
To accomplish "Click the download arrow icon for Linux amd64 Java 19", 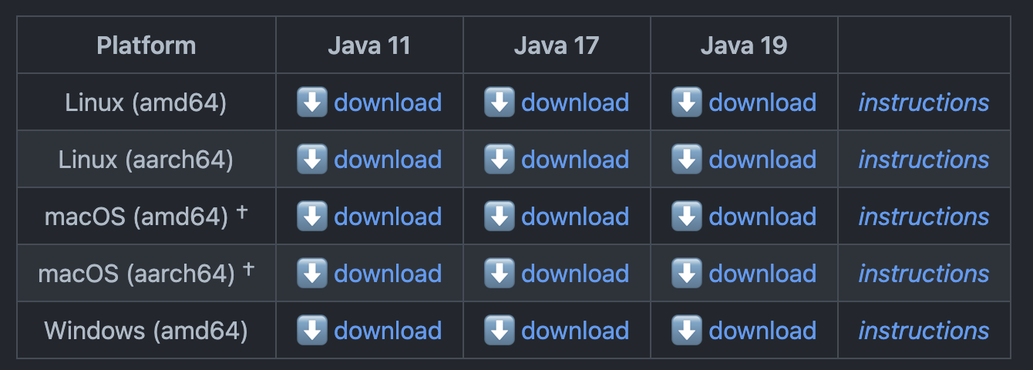I will point(687,102).
